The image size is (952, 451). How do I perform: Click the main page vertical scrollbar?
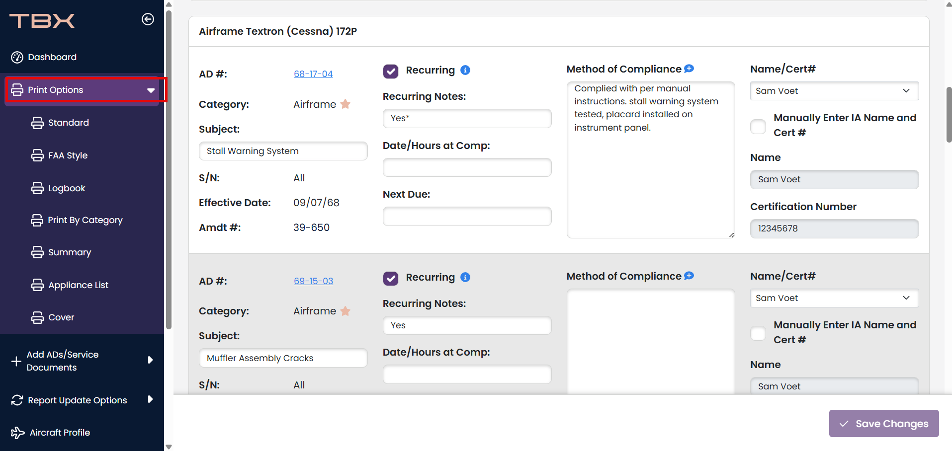click(949, 114)
